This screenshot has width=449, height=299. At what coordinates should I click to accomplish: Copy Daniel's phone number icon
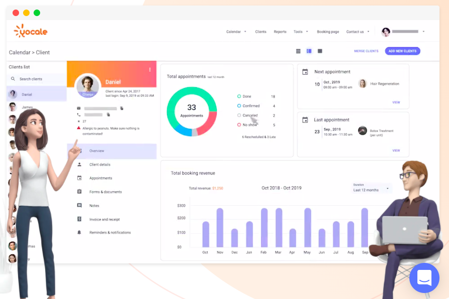tap(108, 114)
